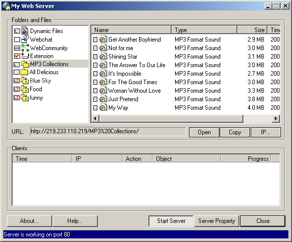The height and width of the screenshot is (242, 292).
Task: Click the Extension plug-in icon
Action: 25,56
